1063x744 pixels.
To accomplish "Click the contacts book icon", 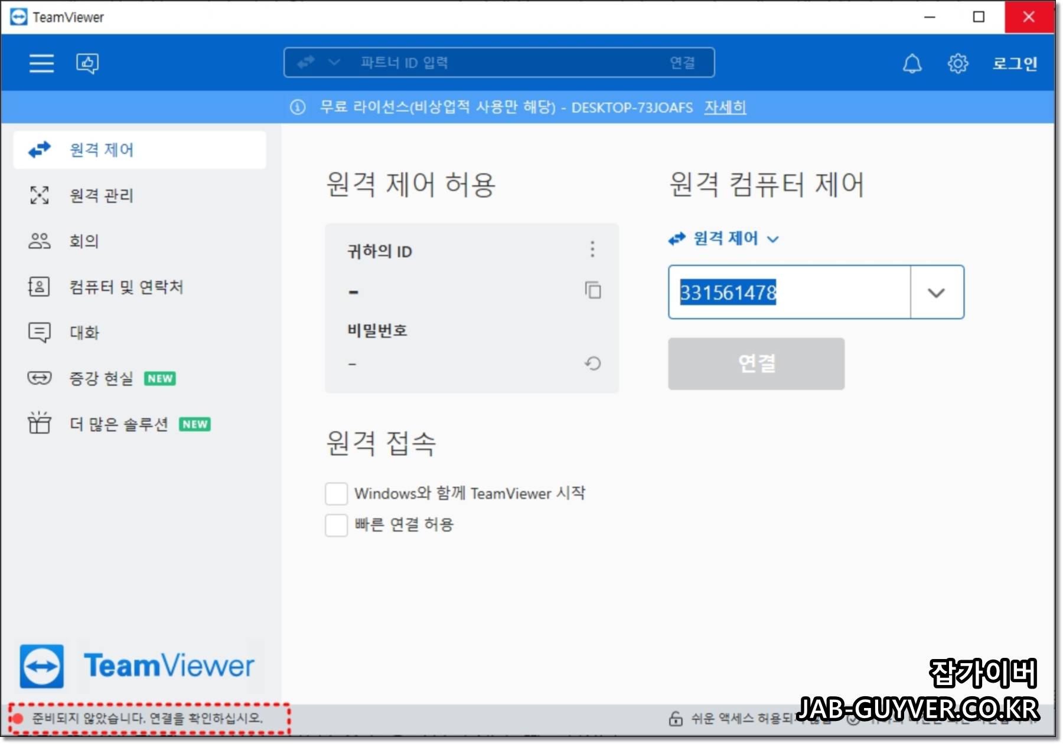I will (x=40, y=287).
